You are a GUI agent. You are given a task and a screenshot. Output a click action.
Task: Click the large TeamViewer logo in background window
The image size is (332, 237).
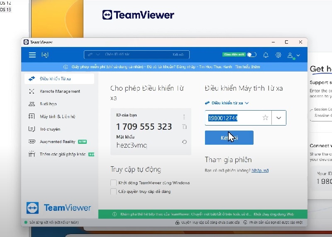point(138,15)
